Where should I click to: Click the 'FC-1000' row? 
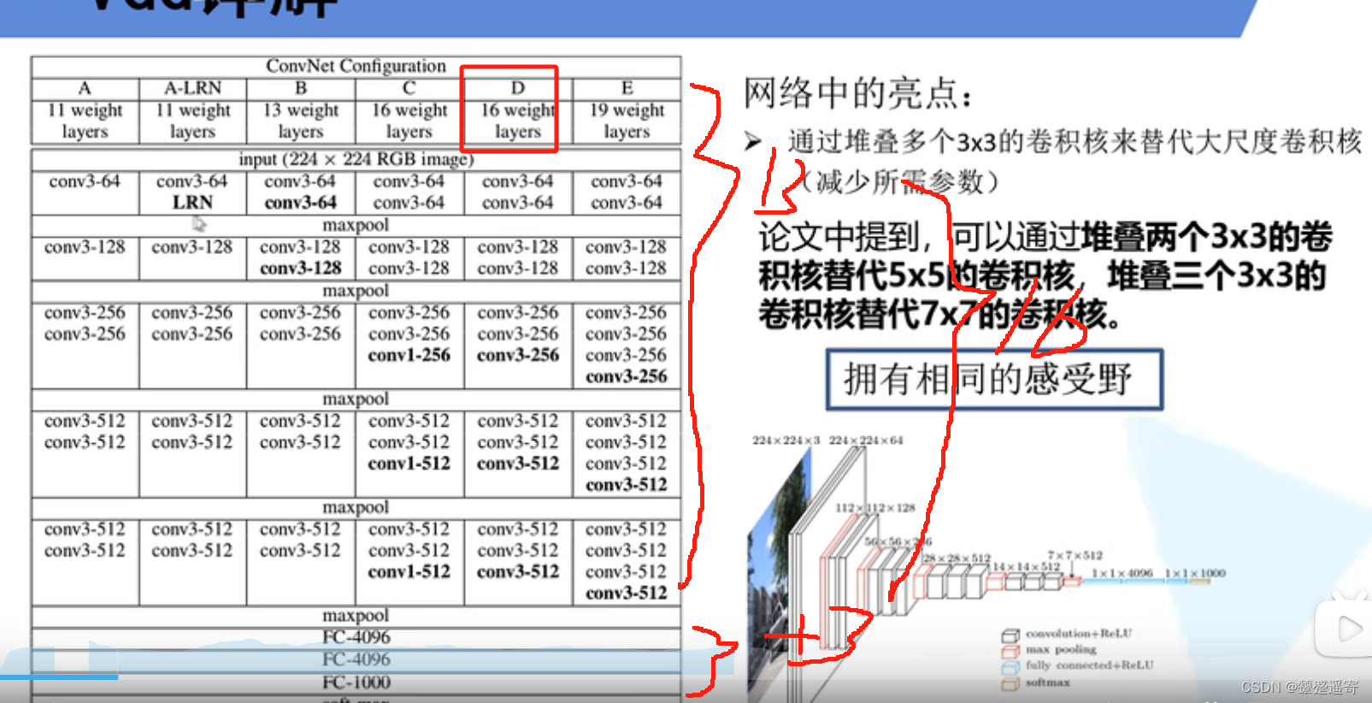click(356, 682)
